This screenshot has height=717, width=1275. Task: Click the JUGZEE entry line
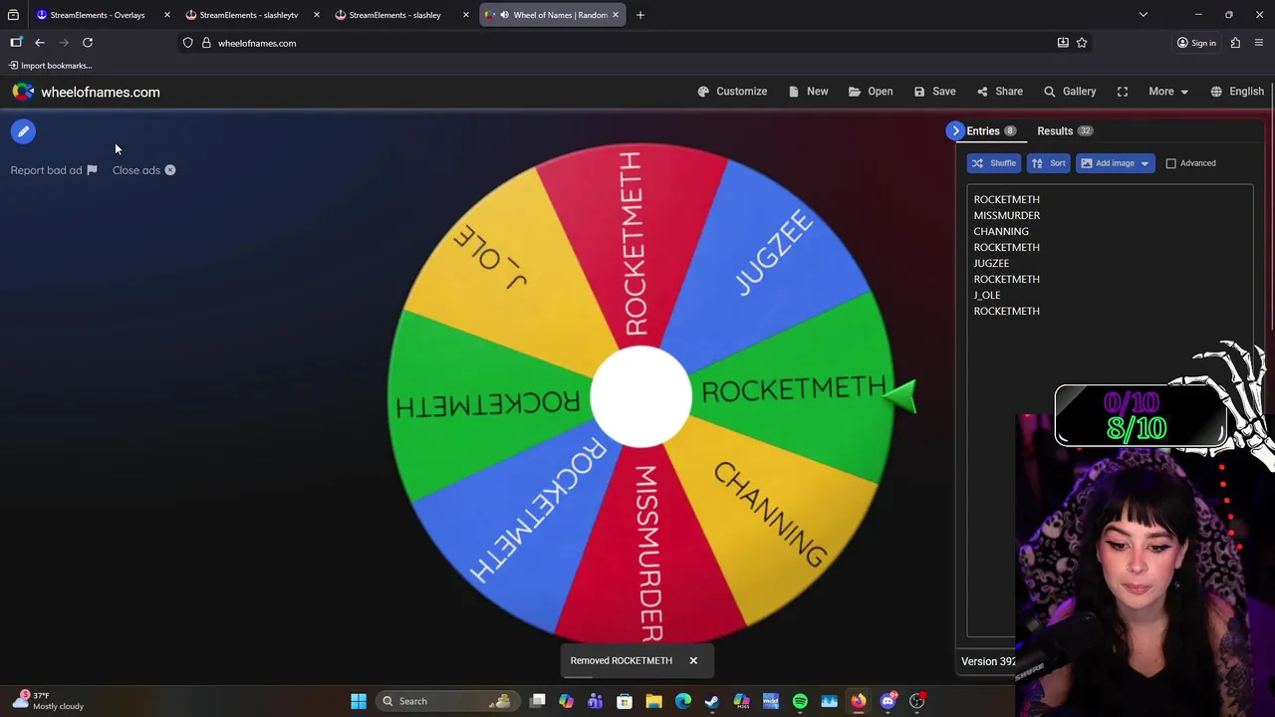click(991, 263)
